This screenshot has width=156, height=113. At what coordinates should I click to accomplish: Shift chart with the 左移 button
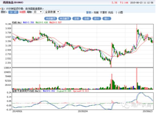(x=77, y=19)
